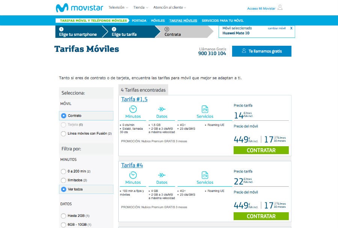Viewport: 338px width, 228px height.
Task: Open the MÓVILES nav item
Action: [158, 21]
